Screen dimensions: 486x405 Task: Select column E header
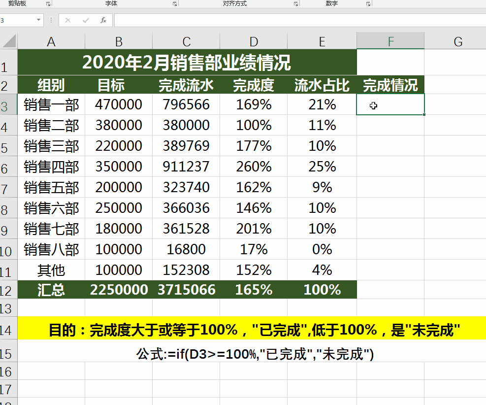[x=322, y=41]
